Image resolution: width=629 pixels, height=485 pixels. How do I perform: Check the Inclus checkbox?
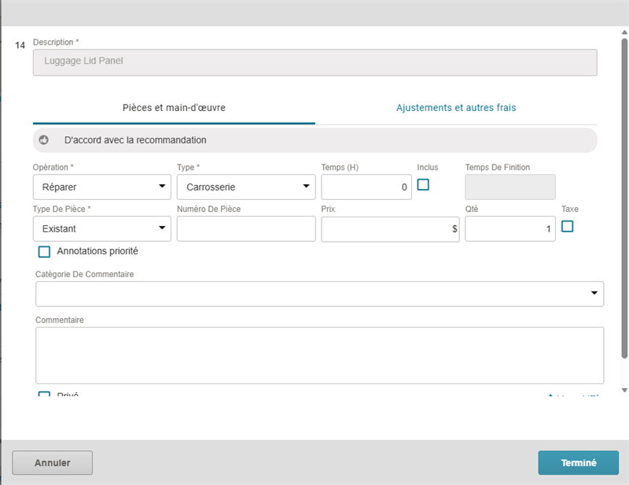pyautogui.click(x=423, y=184)
